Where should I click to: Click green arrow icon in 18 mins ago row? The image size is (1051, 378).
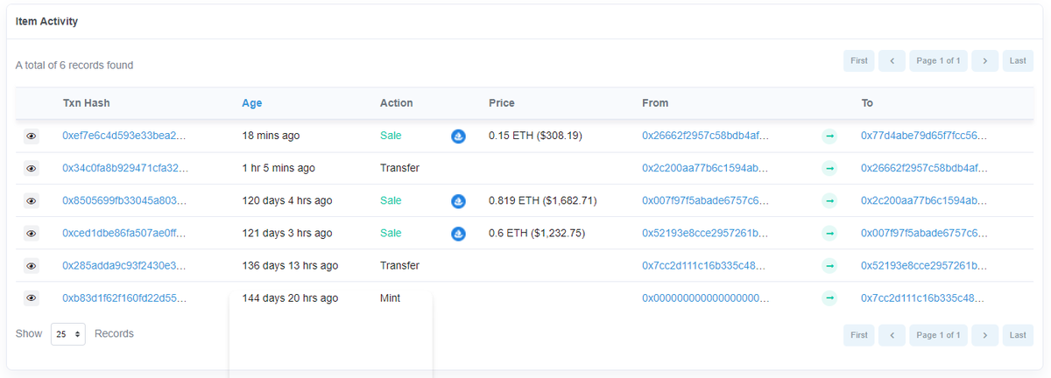tap(829, 136)
